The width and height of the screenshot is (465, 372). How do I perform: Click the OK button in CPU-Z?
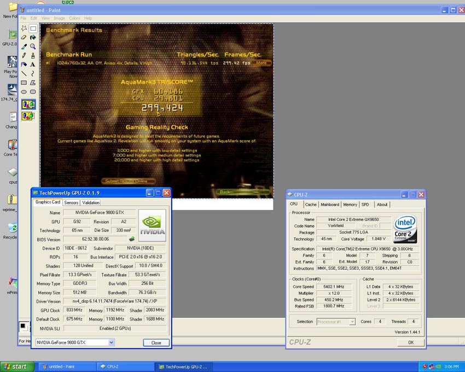411,342
